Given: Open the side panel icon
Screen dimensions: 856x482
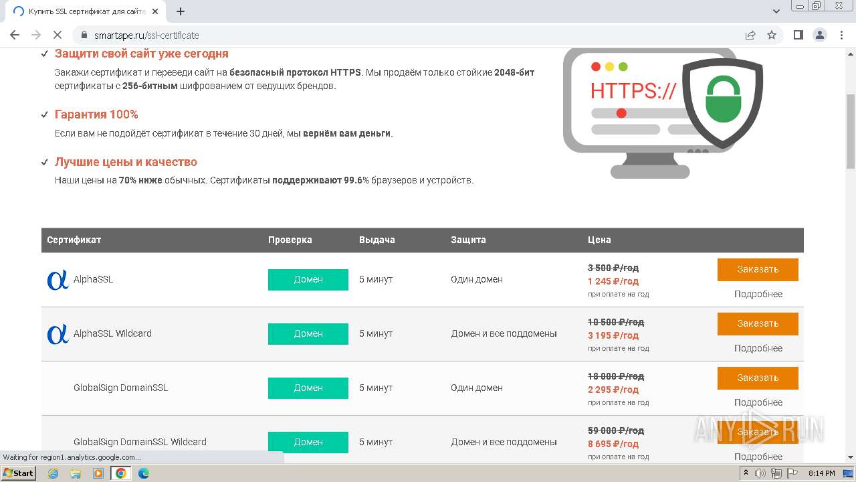Looking at the screenshot, I should coord(798,35).
